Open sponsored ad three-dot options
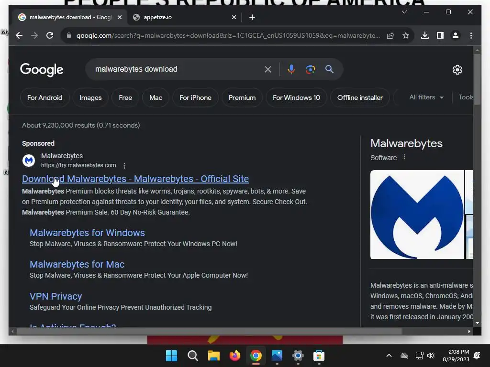This screenshot has width=490, height=367. [124, 166]
